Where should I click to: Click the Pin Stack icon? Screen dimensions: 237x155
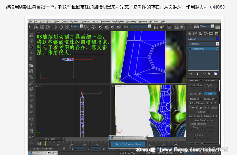tap(191, 74)
